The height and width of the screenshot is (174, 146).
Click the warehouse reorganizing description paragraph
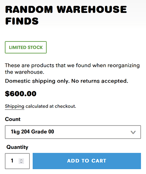tap(72, 69)
